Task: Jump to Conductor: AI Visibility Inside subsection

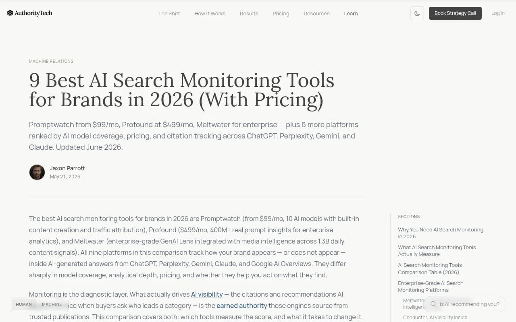Action: [435, 318]
